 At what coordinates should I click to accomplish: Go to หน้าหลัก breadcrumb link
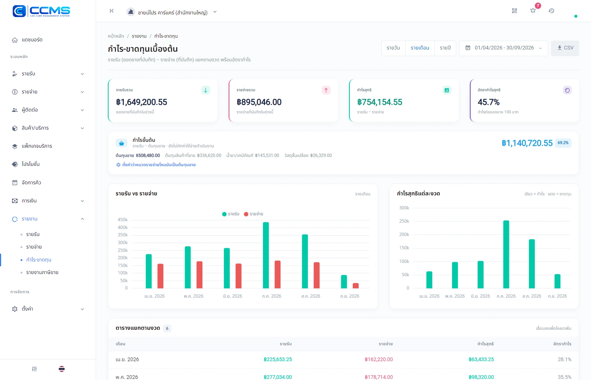click(116, 36)
